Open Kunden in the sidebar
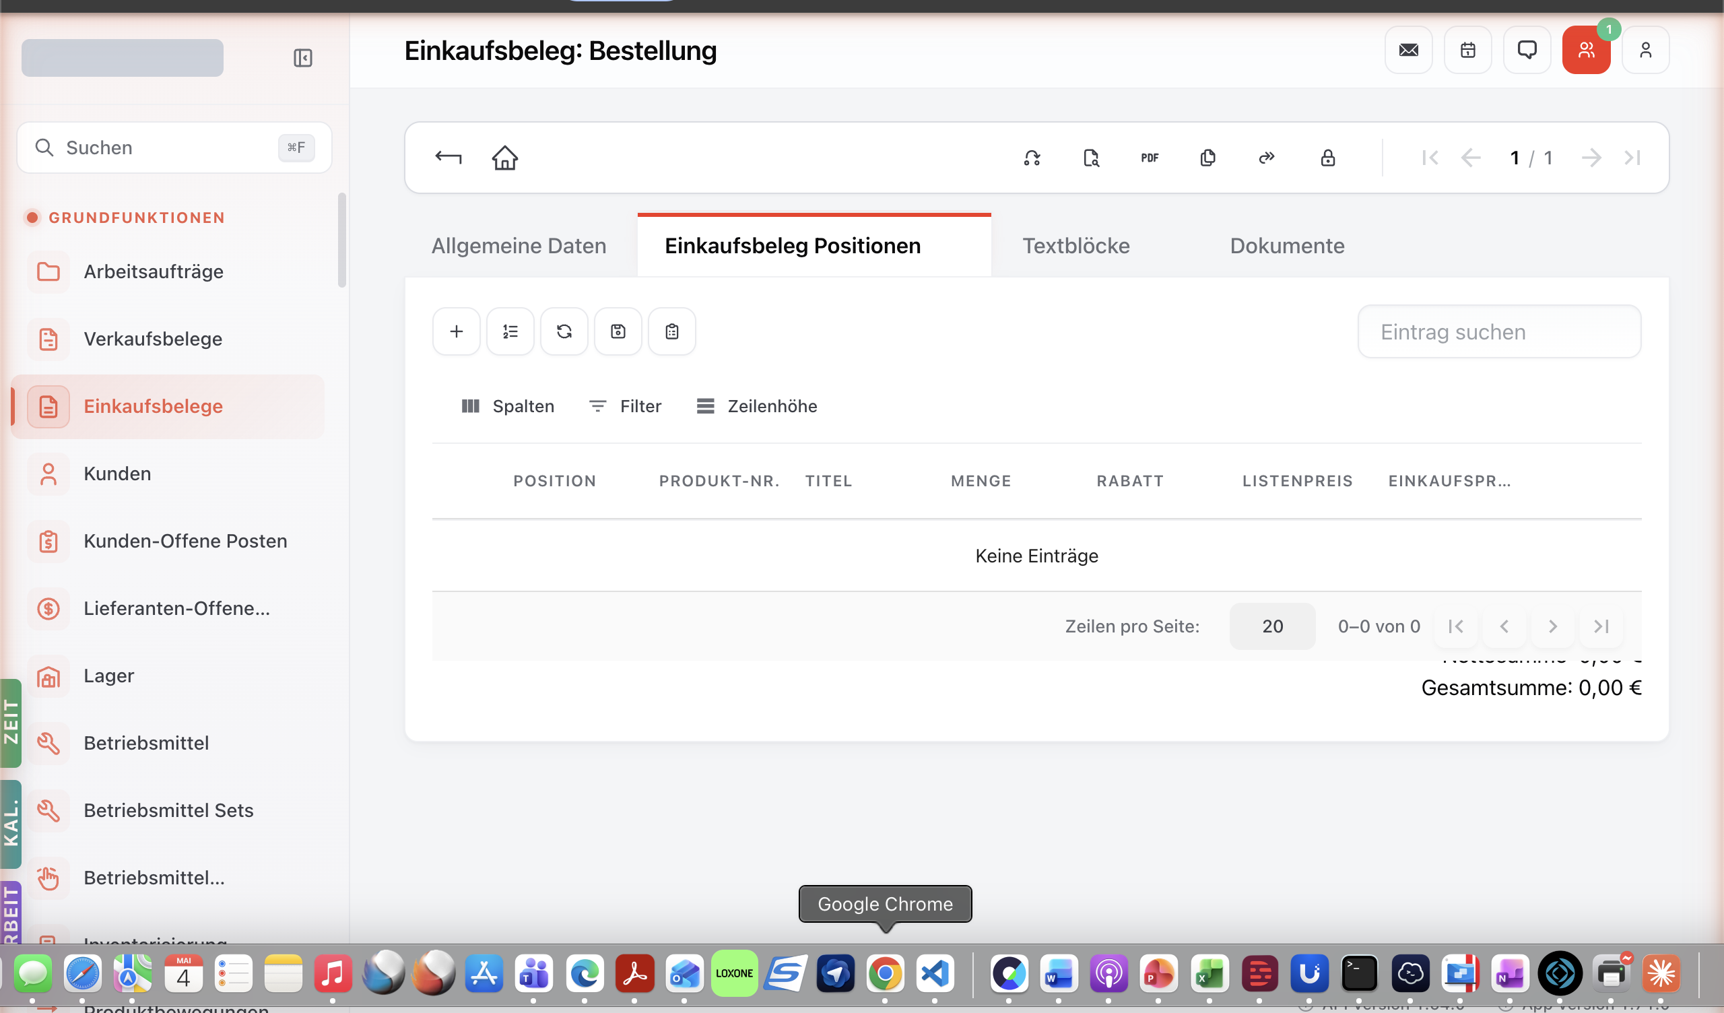The image size is (1724, 1013). [x=168, y=473]
